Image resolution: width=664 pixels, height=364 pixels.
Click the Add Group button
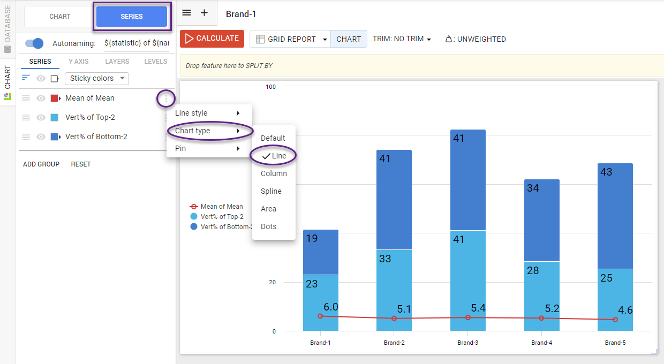coord(41,164)
